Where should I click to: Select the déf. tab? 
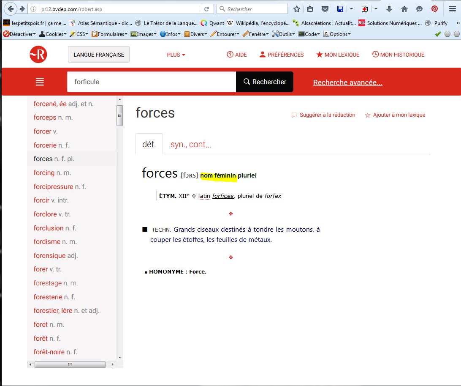(x=149, y=144)
